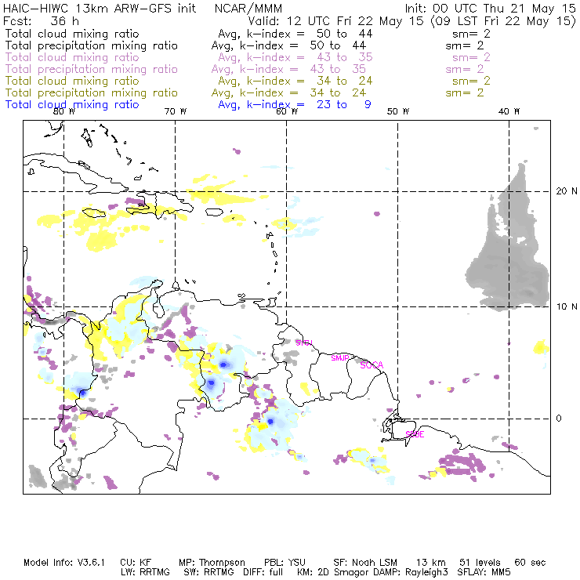Select blue 'Avg, k-index = 23 to 9' text
The width and height of the screenshot is (580, 580).
click(x=295, y=105)
